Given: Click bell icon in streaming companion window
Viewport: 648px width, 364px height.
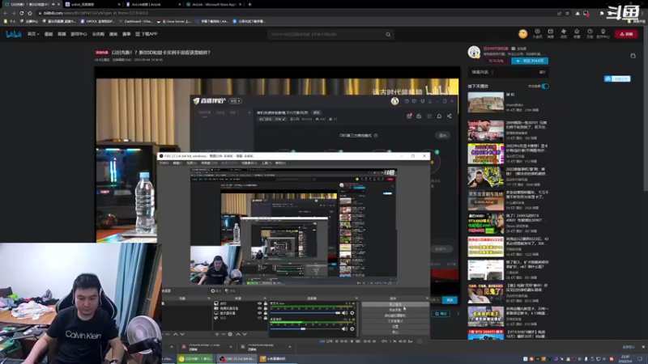Looking at the screenshot, I should click(439, 116).
